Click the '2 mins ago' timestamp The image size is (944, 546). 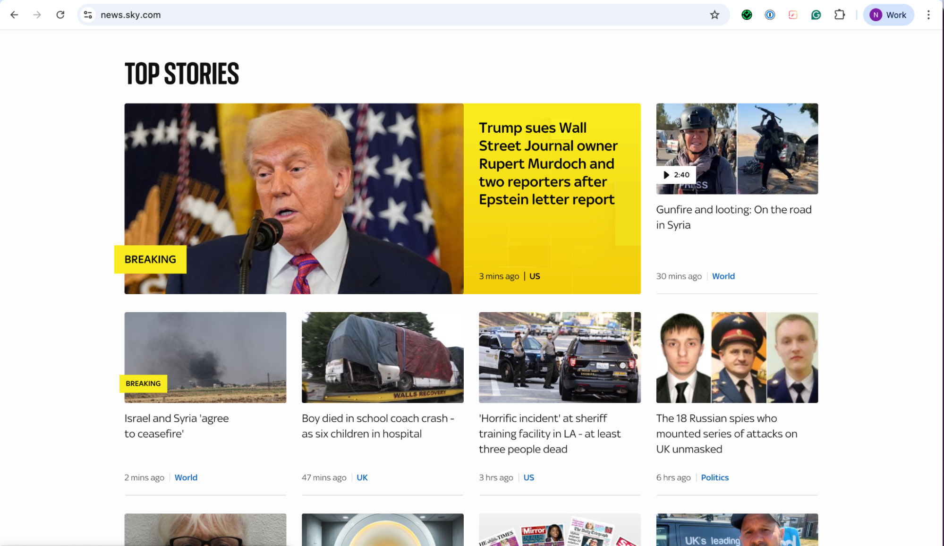coord(144,478)
